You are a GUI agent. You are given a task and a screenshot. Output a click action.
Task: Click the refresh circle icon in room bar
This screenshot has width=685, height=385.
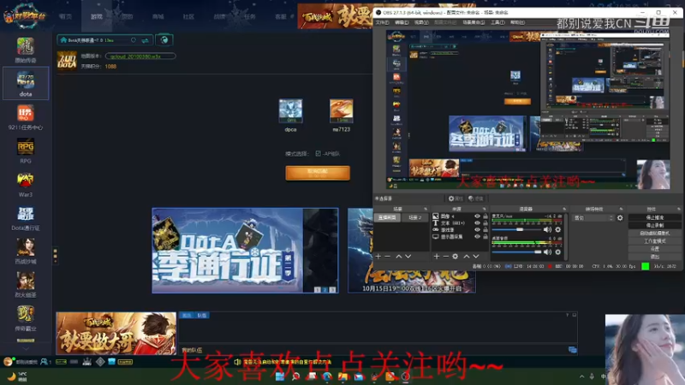click(134, 40)
